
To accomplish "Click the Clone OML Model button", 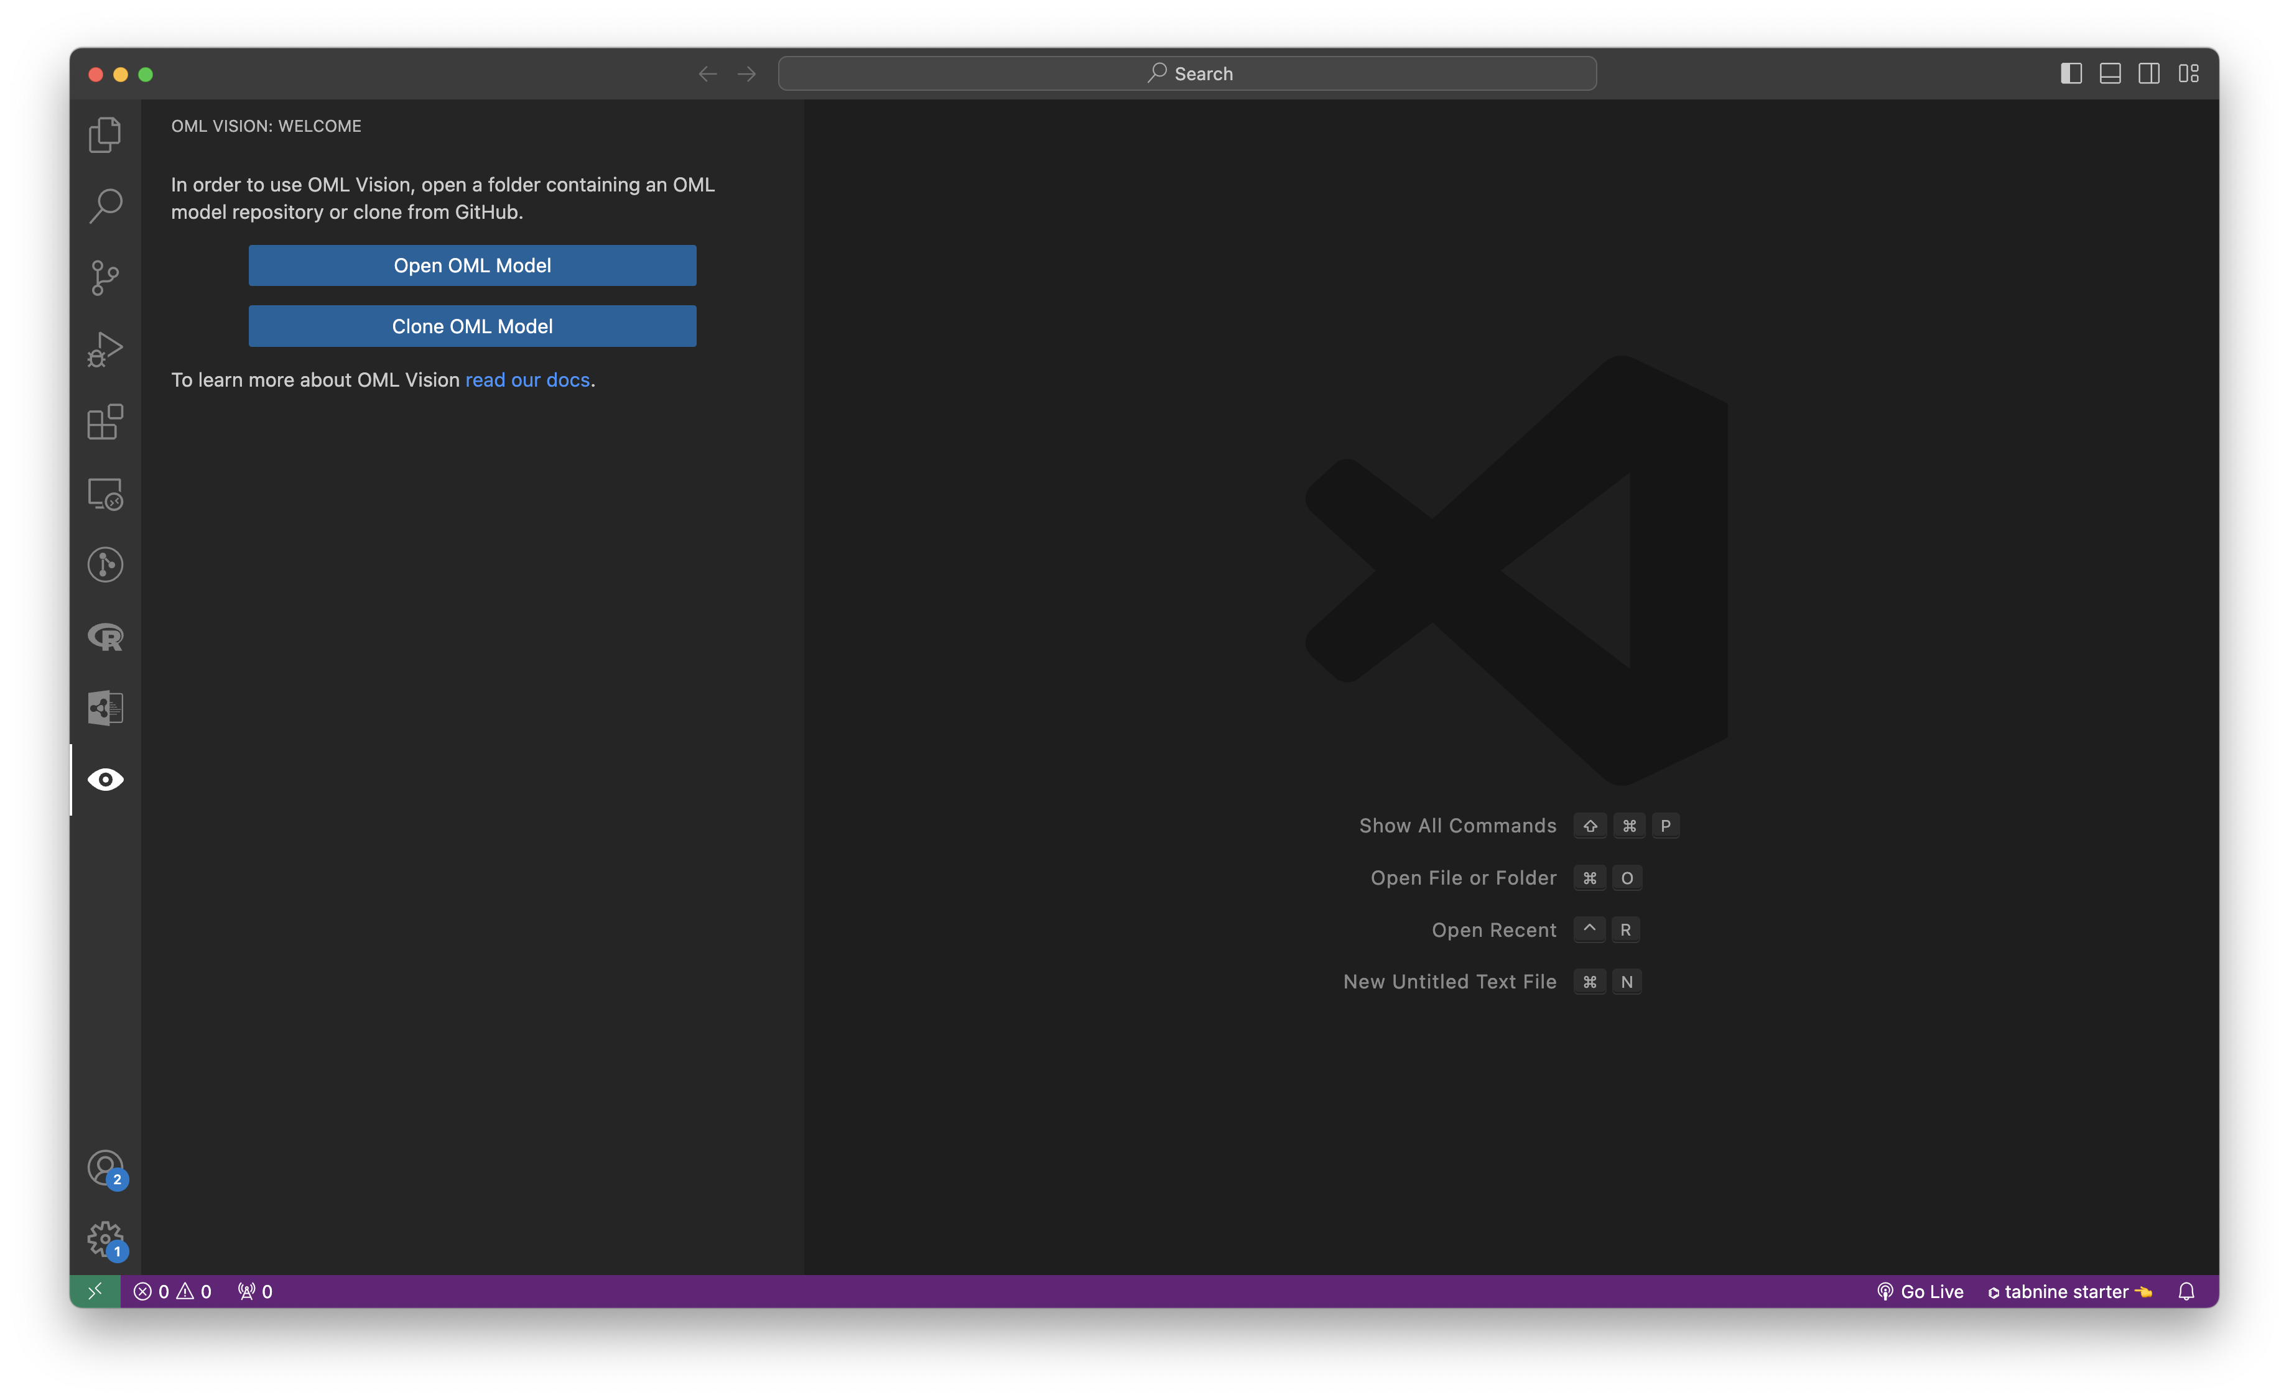I will [x=472, y=326].
